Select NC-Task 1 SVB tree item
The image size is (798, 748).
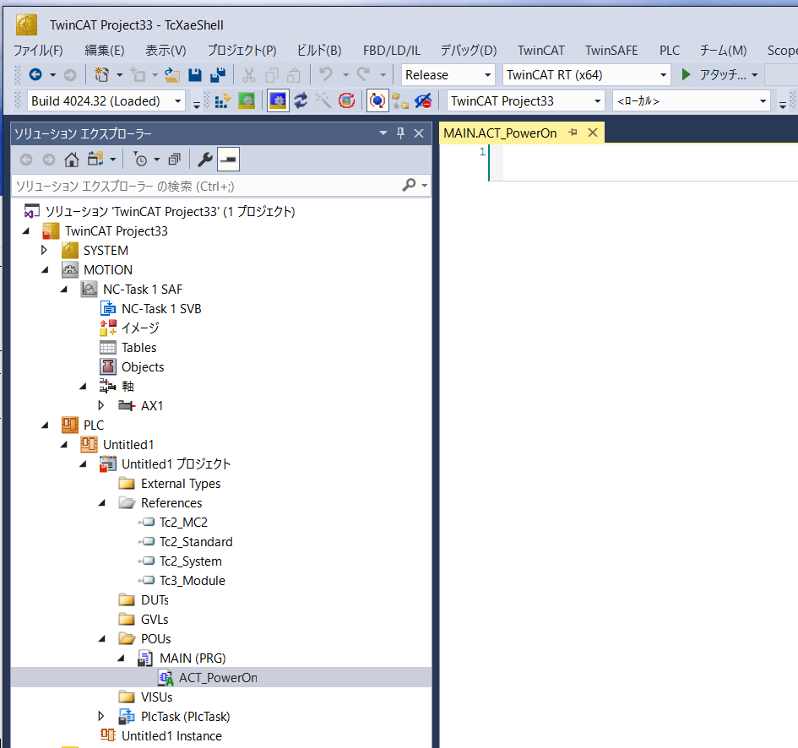160,309
